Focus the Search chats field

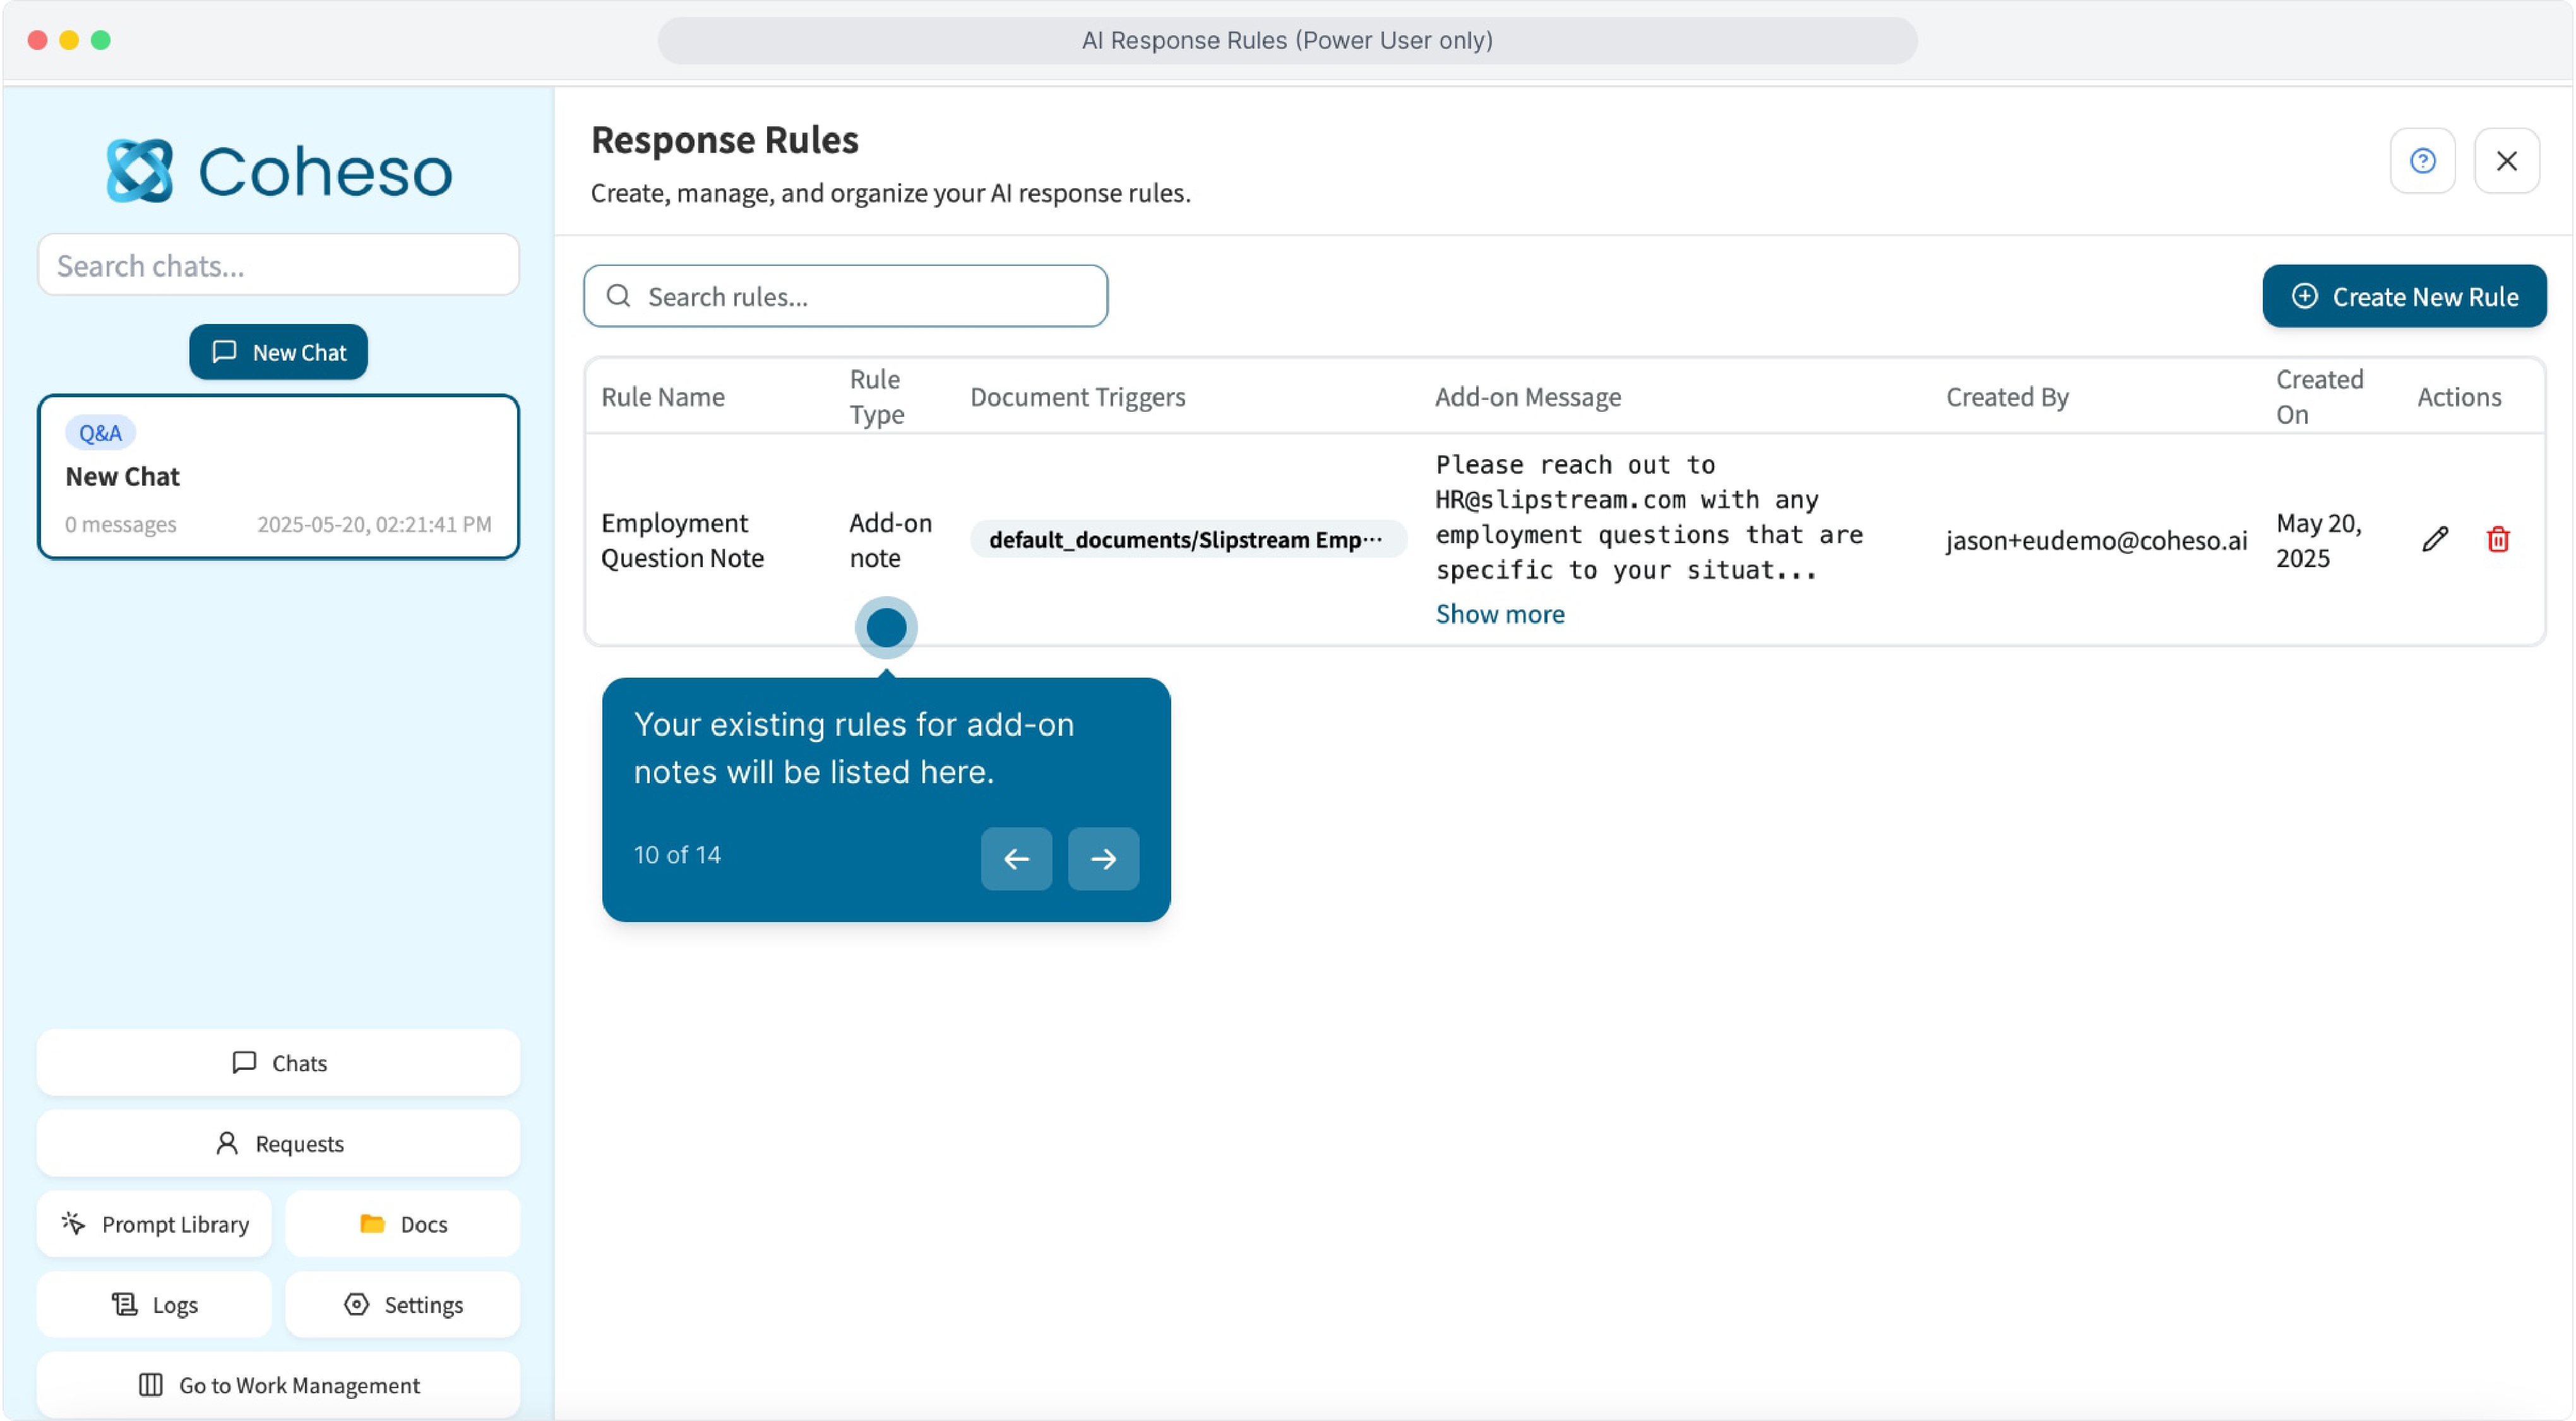pyautogui.click(x=279, y=266)
